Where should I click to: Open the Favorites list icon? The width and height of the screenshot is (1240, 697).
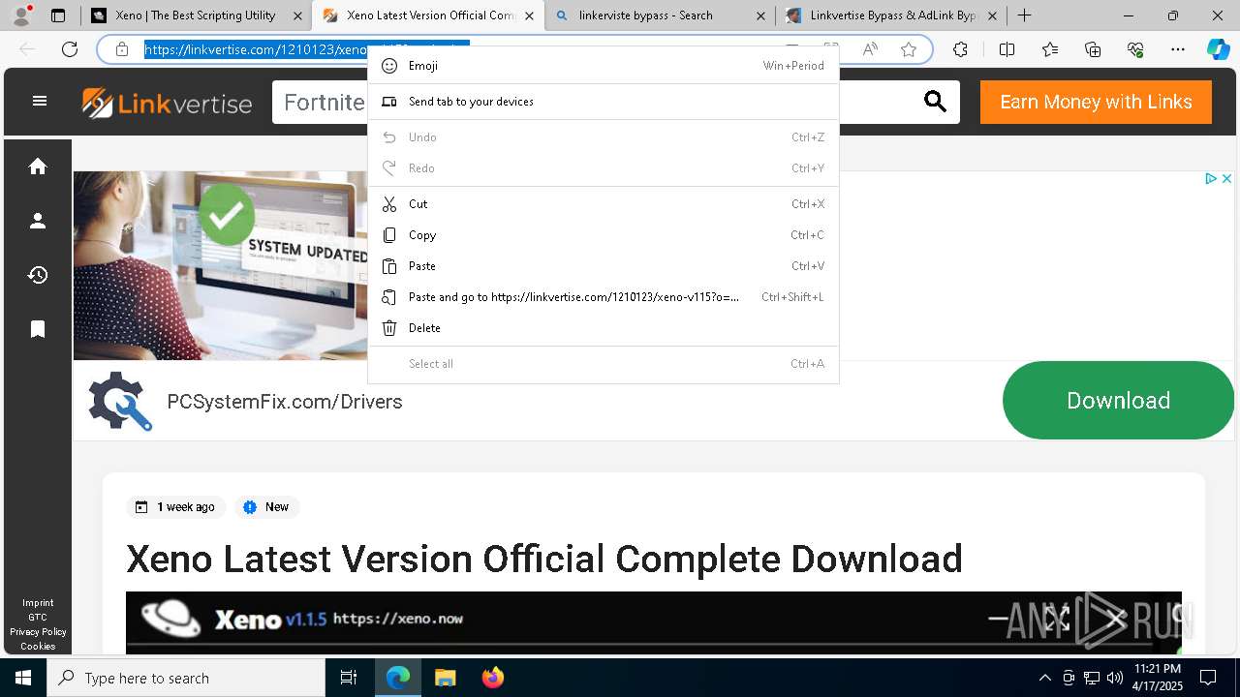(x=1050, y=49)
